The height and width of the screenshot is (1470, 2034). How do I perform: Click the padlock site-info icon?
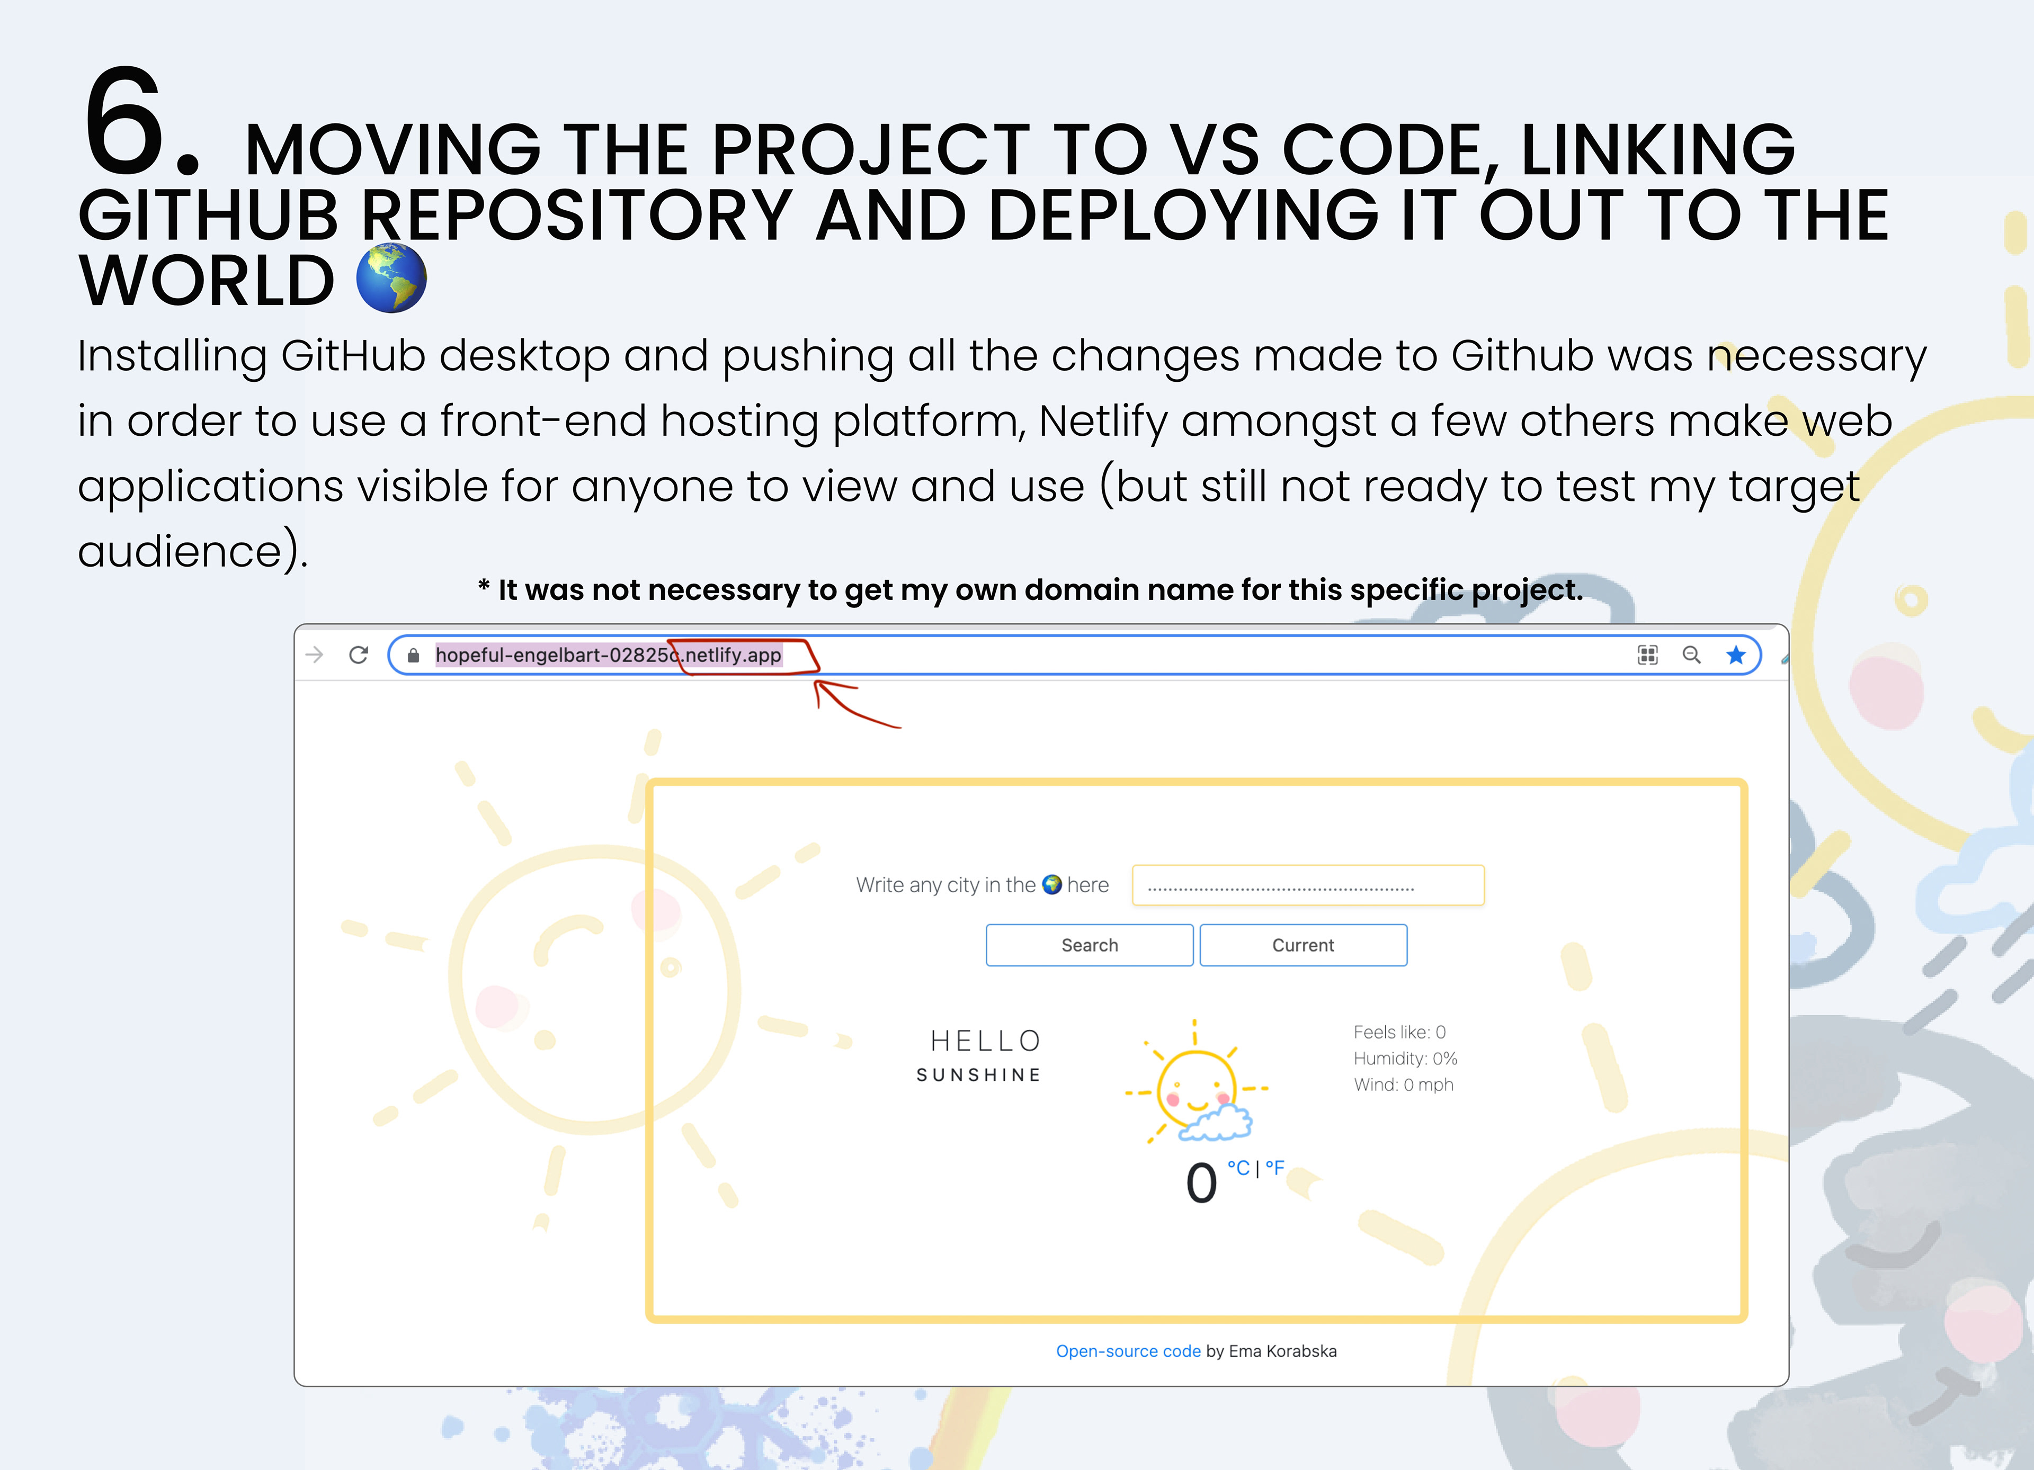tap(414, 655)
